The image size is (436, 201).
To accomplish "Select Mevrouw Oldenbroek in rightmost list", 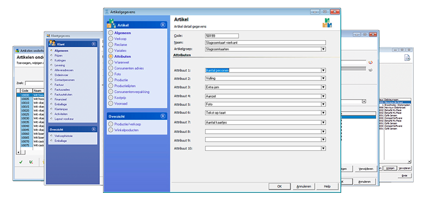I will click(395, 107).
